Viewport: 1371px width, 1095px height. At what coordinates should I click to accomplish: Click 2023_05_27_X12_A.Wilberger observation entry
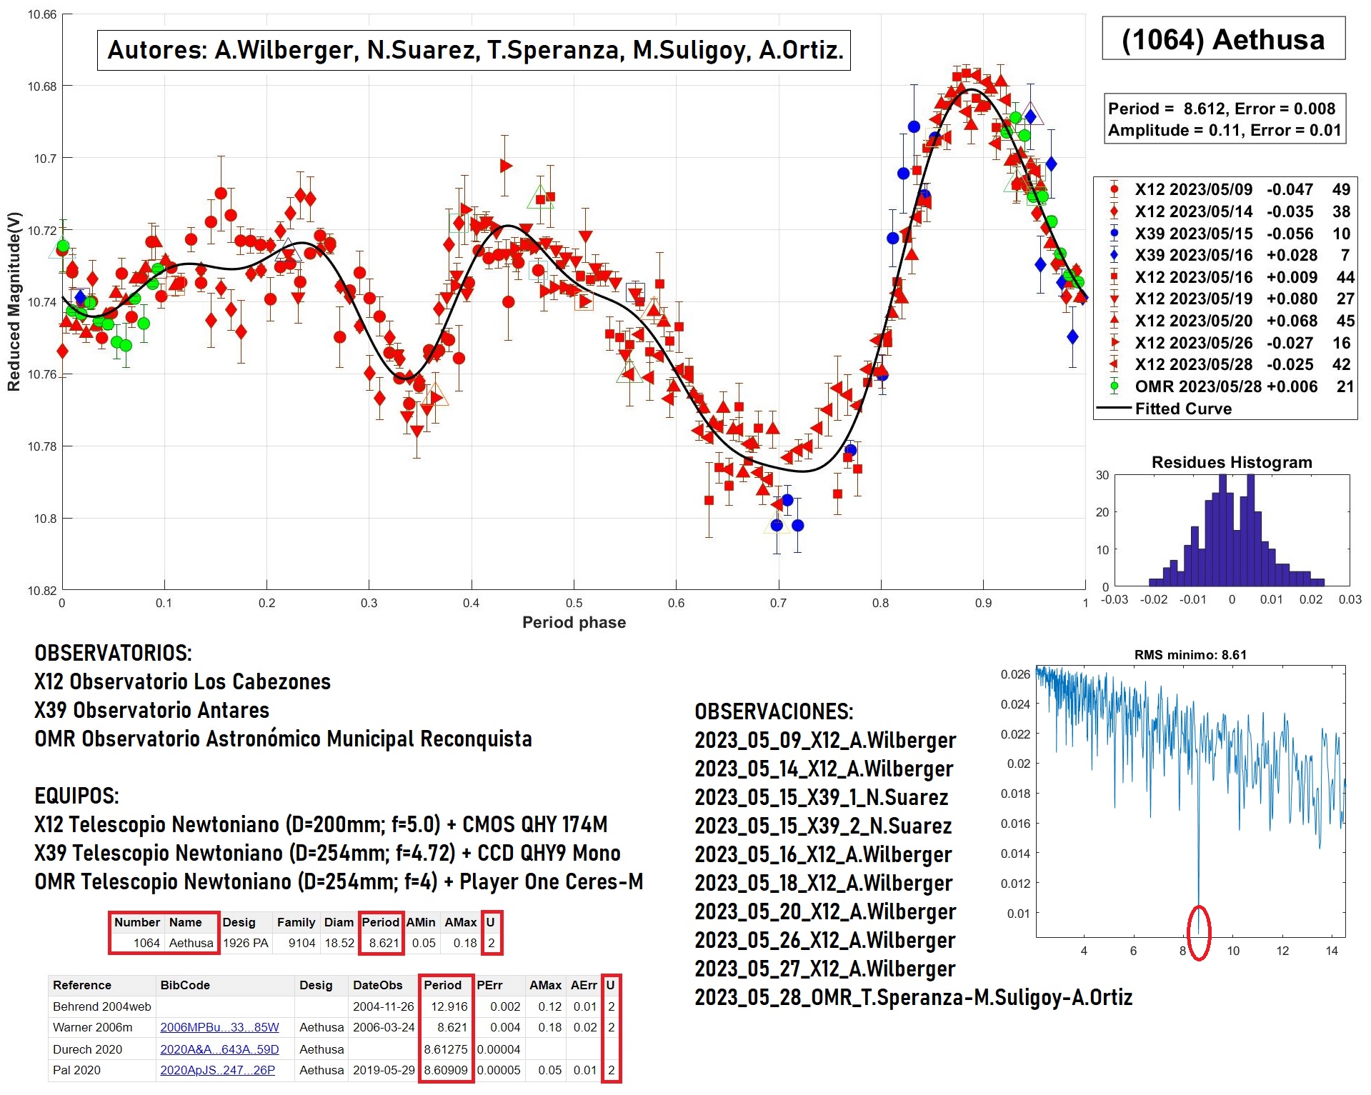824,969
